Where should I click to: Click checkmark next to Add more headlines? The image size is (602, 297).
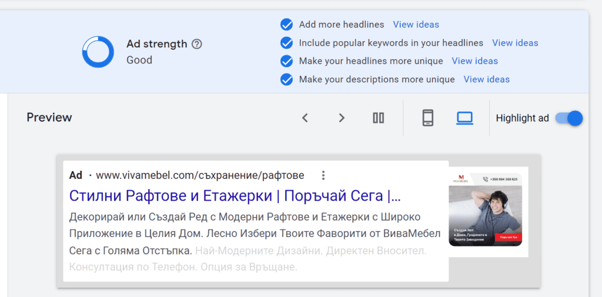286,25
